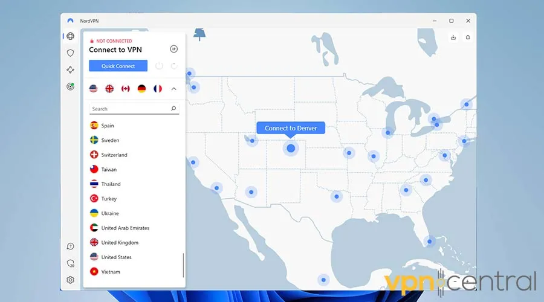Viewport: 544px width, 302px height.
Task: Click the Mexico server dot on map
Action: (x=323, y=280)
